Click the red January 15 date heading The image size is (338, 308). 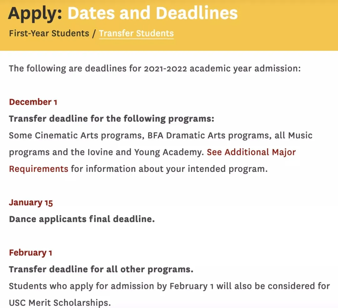tap(31, 203)
